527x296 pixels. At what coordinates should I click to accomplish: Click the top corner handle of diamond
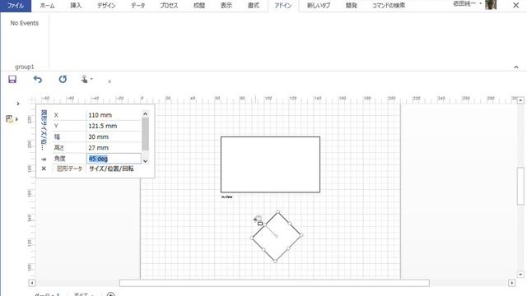tap(278, 212)
